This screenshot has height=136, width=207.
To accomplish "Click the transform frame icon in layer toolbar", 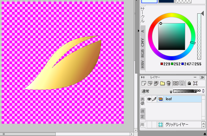I will click(x=195, y=84).
